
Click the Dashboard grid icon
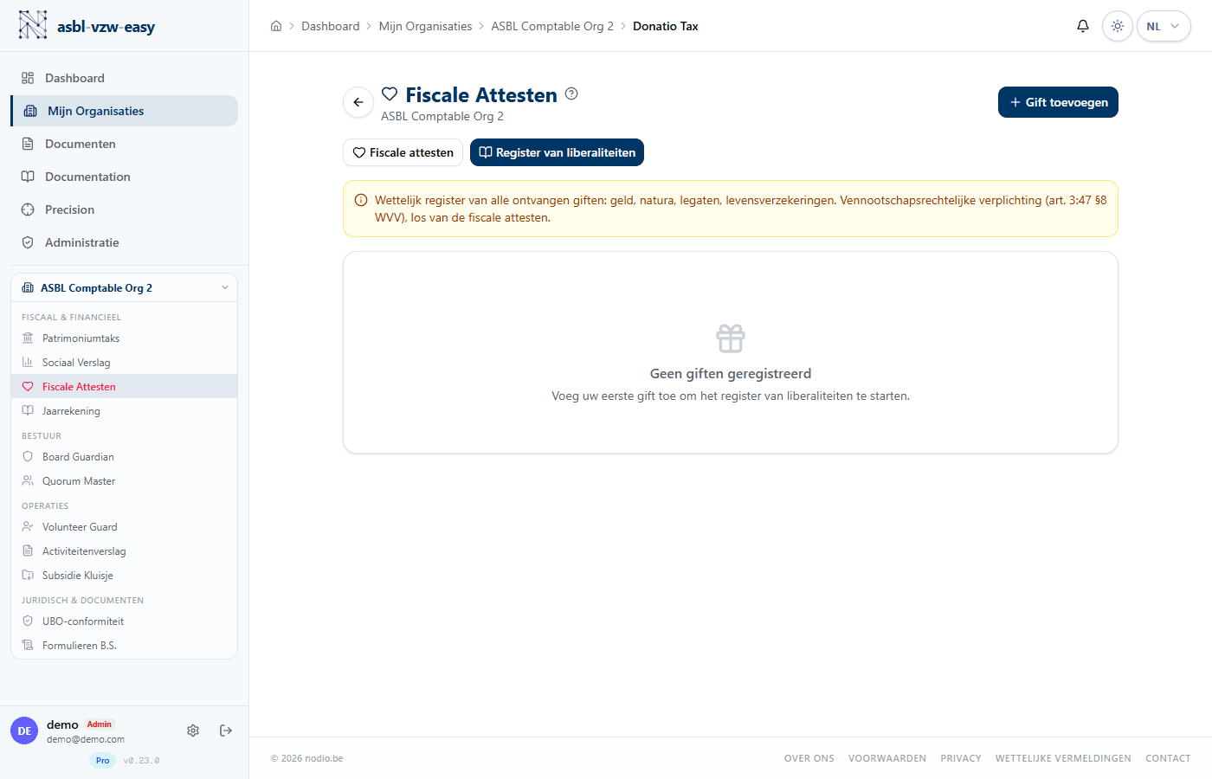[x=28, y=78]
